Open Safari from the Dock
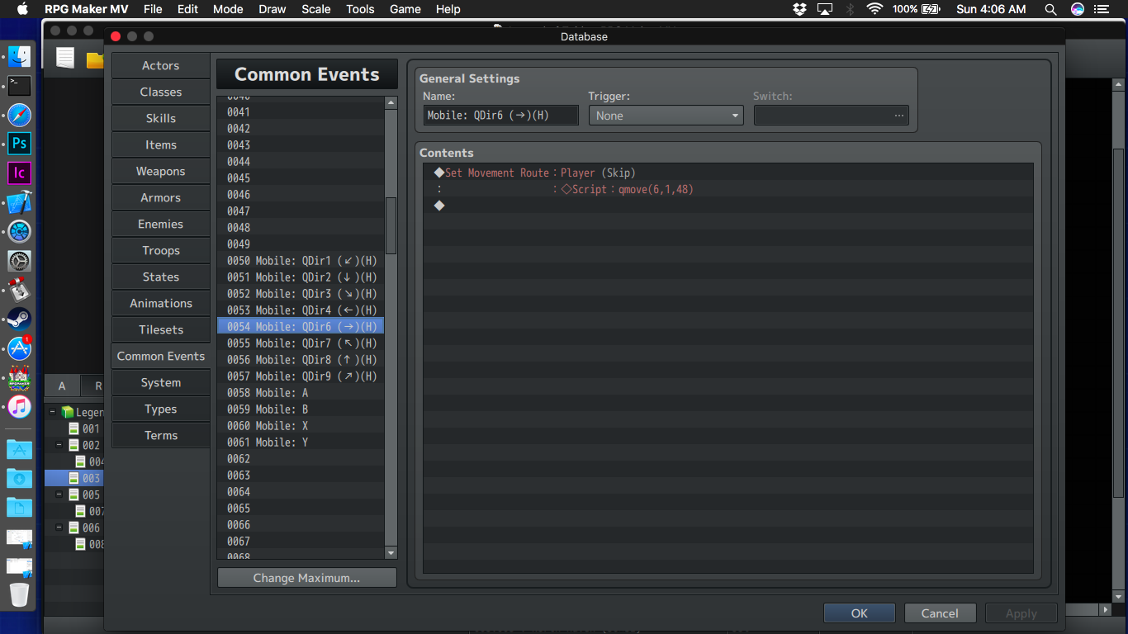 pos(19,115)
